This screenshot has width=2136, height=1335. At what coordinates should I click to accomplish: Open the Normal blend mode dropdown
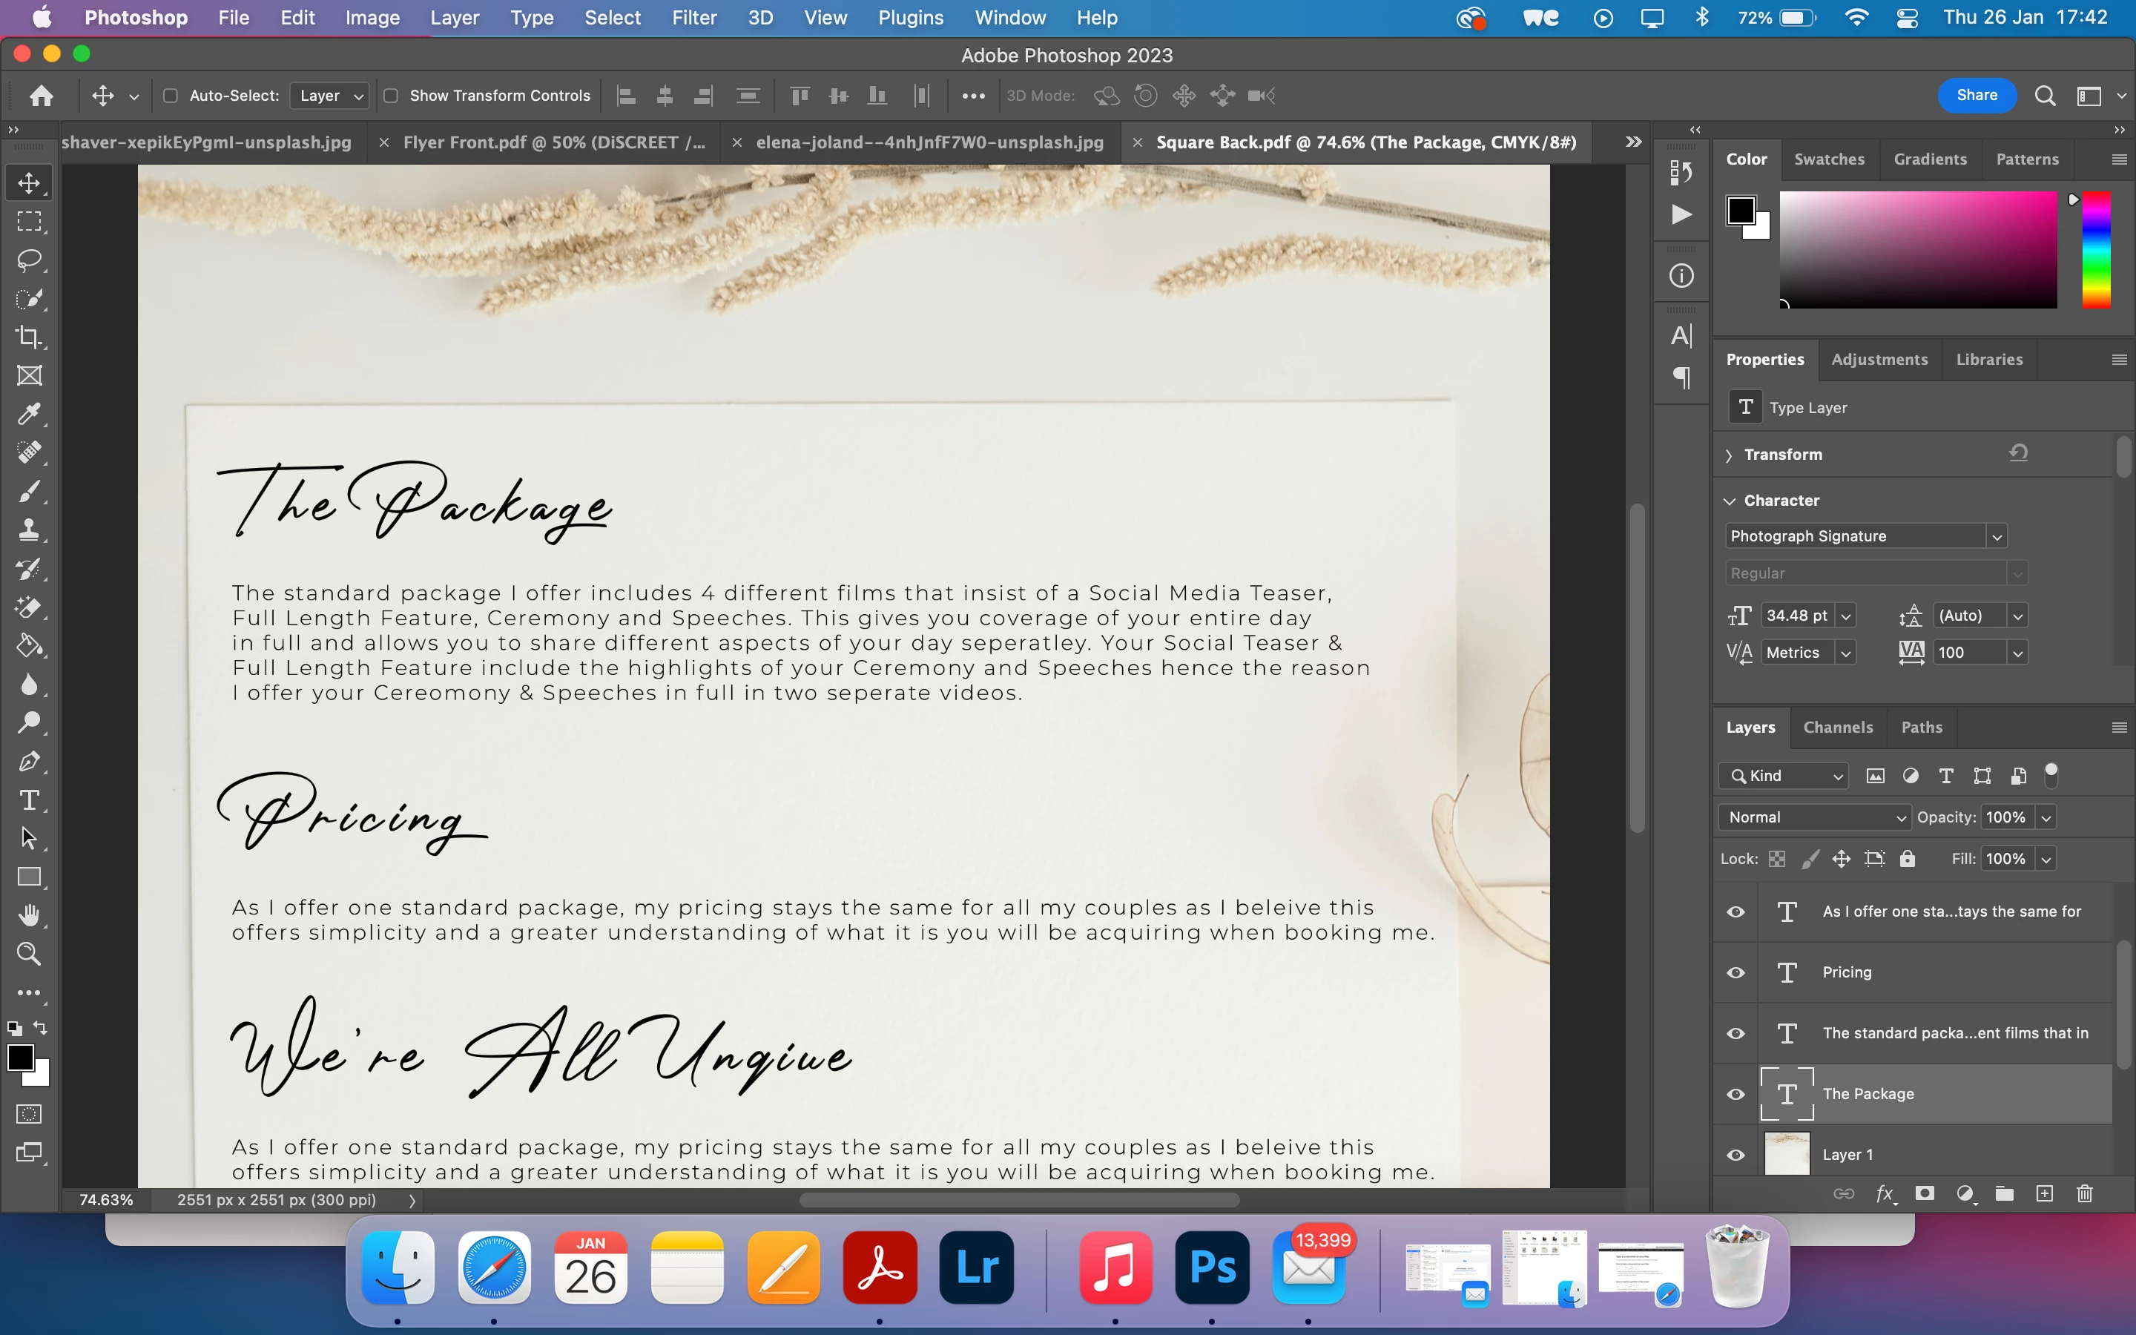click(x=1814, y=817)
